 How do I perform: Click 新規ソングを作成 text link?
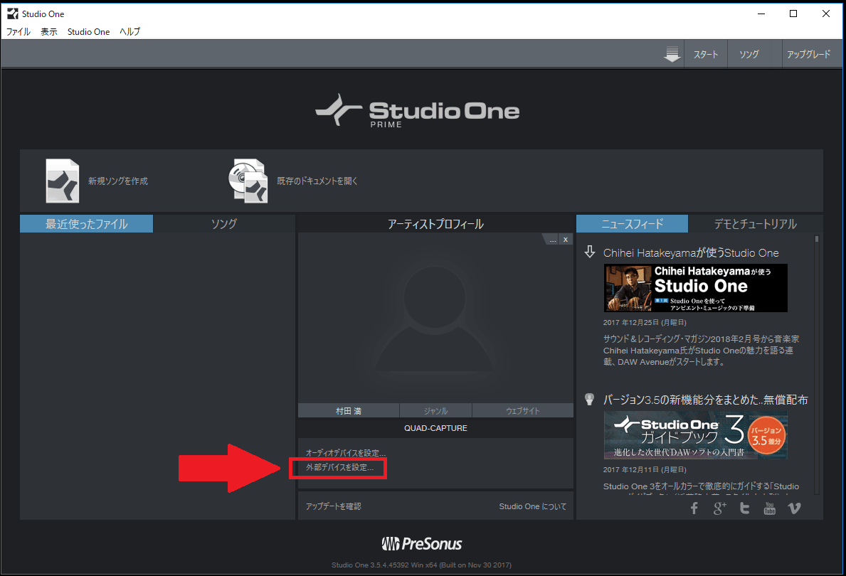pyautogui.click(x=118, y=181)
